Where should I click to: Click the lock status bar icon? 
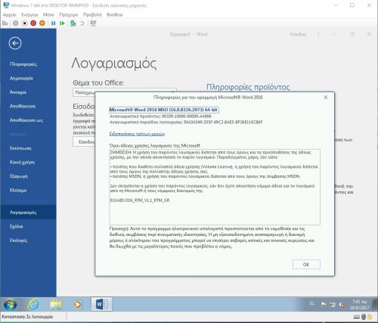(x=370, y=317)
